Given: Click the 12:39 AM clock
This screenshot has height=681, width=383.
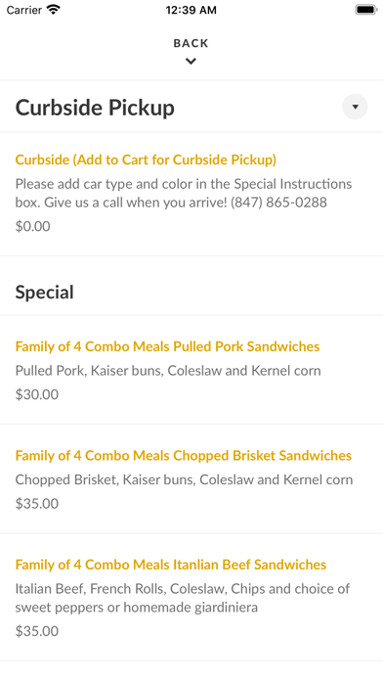Looking at the screenshot, I should point(191,10).
